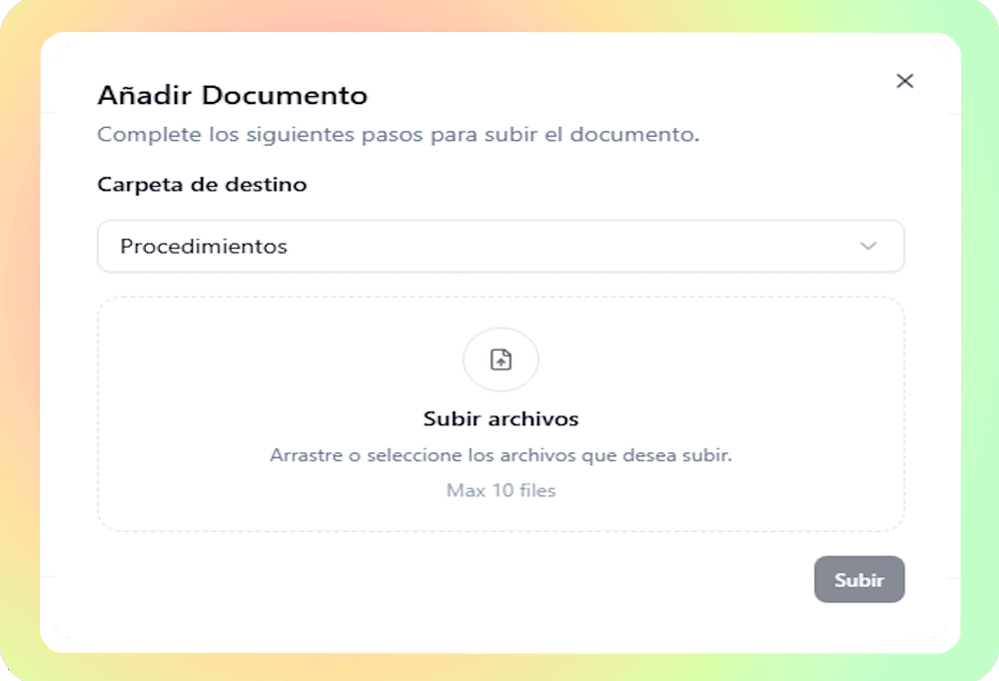
Task: Open the Carpeta de destino dropdown
Action: pyautogui.click(x=499, y=246)
